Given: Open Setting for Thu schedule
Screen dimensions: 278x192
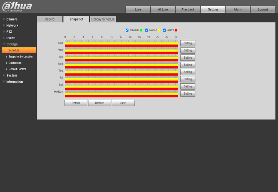Looking at the screenshot, I should click(x=188, y=72).
